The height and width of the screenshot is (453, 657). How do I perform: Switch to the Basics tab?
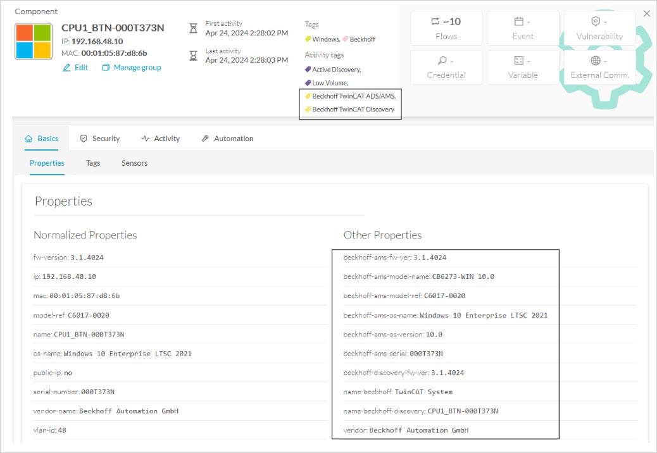42,138
